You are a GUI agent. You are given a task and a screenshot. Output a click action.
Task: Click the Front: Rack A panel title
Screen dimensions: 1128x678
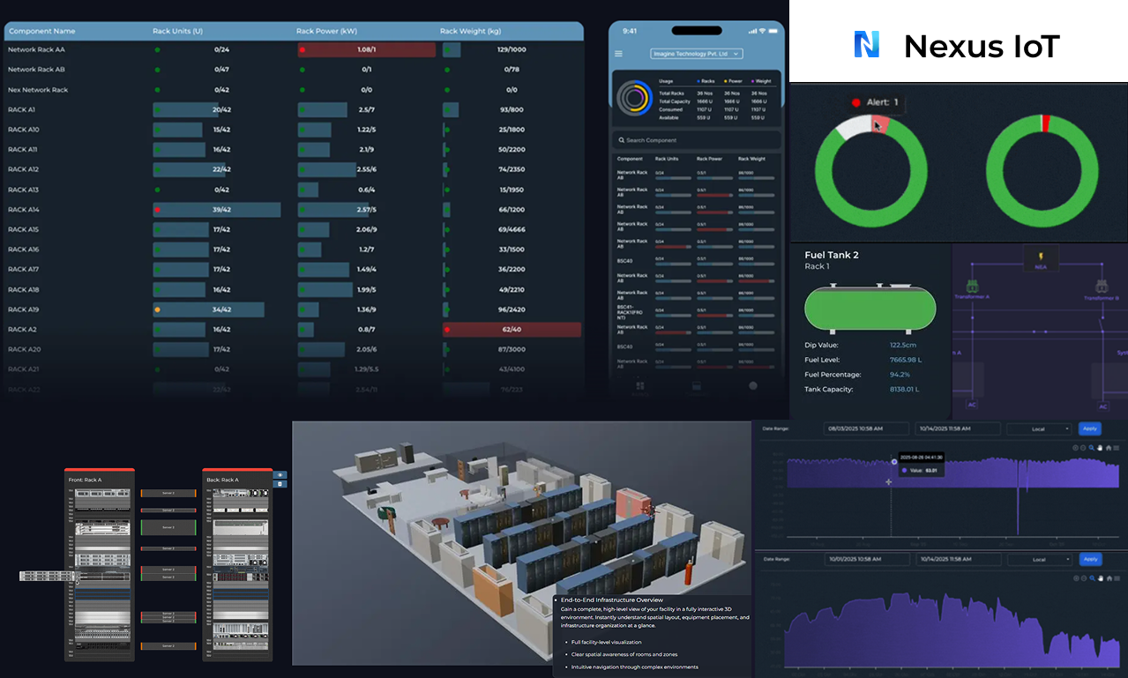pyautogui.click(x=85, y=480)
